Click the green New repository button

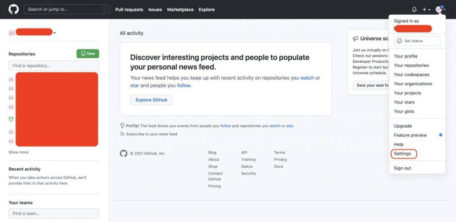coord(88,53)
